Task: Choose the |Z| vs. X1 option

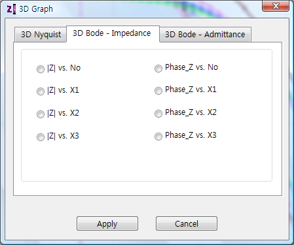Action: [x=41, y=91]
